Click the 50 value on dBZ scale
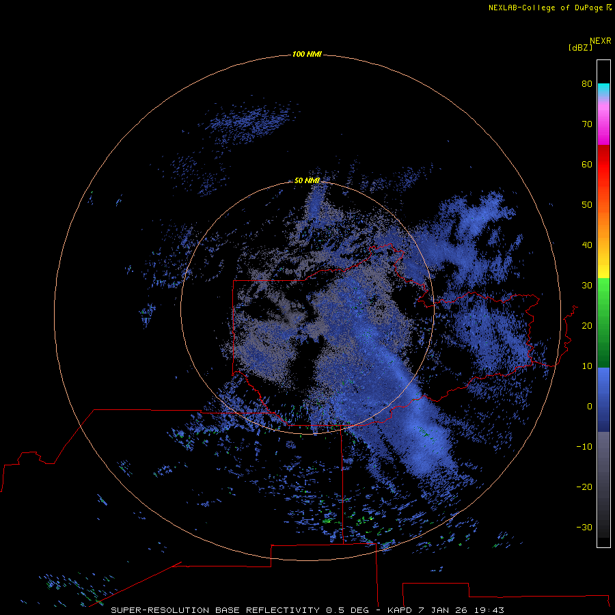 pos(587,205)
